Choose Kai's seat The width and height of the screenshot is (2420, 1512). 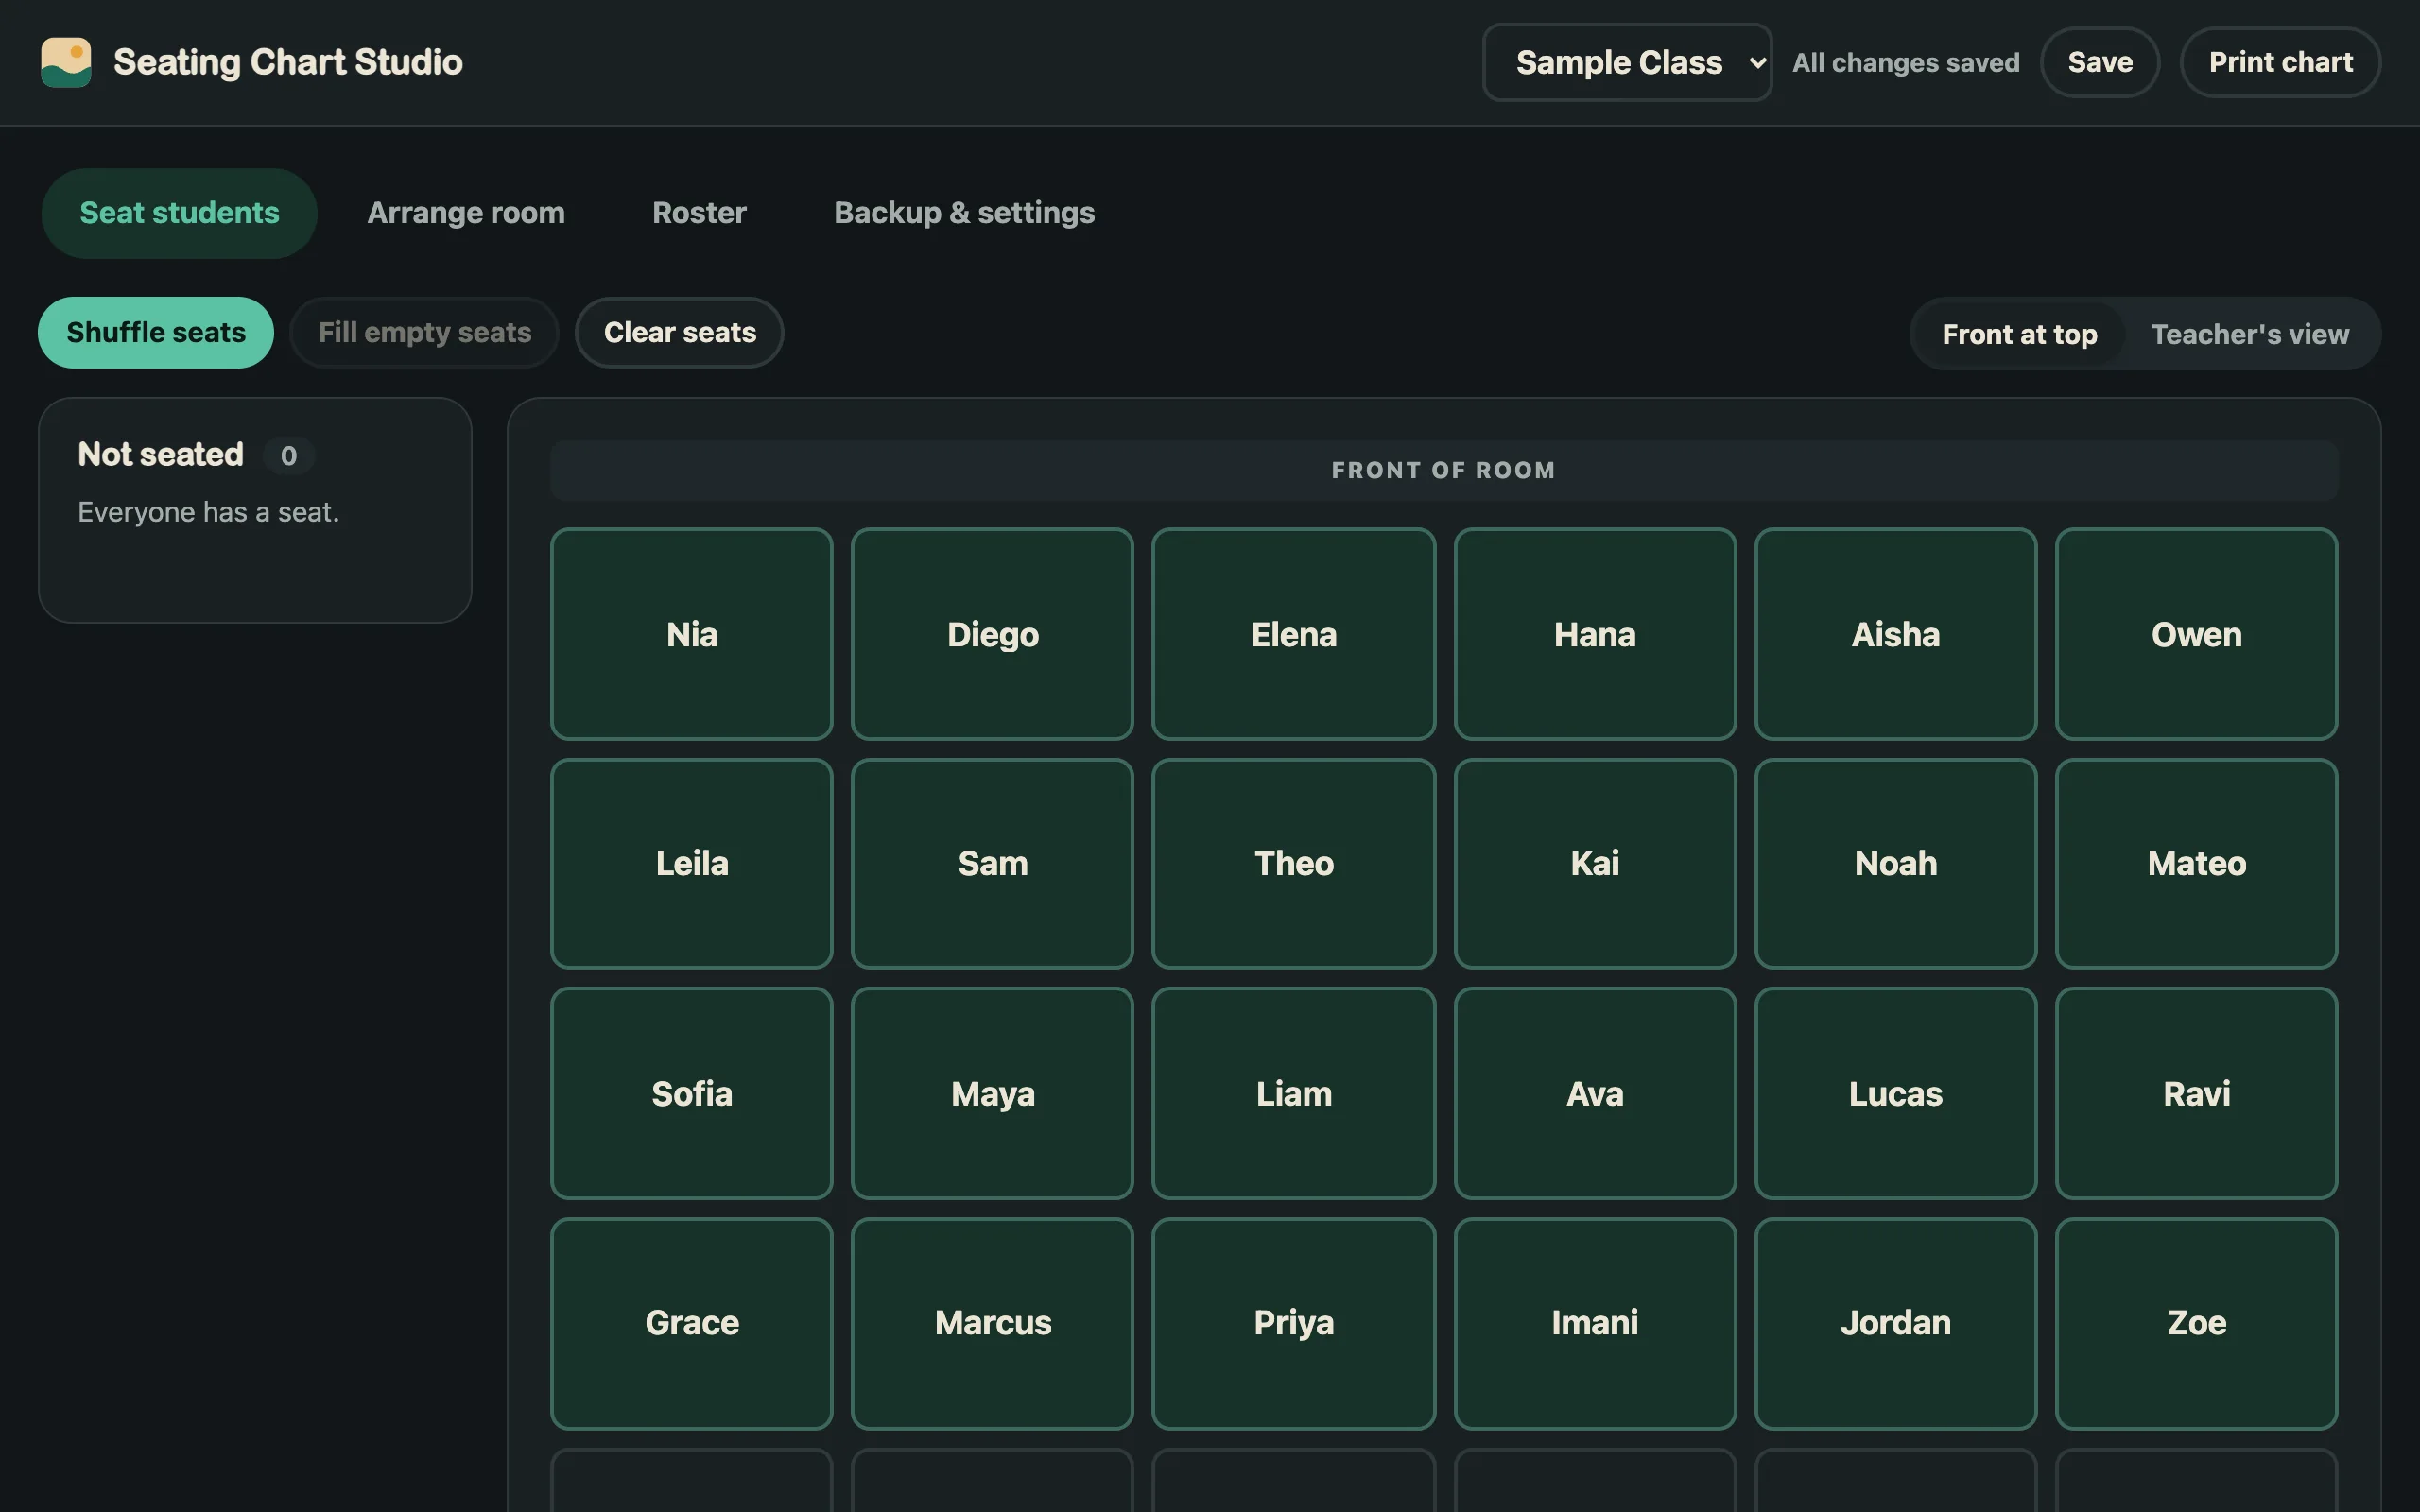(1594, 864)
